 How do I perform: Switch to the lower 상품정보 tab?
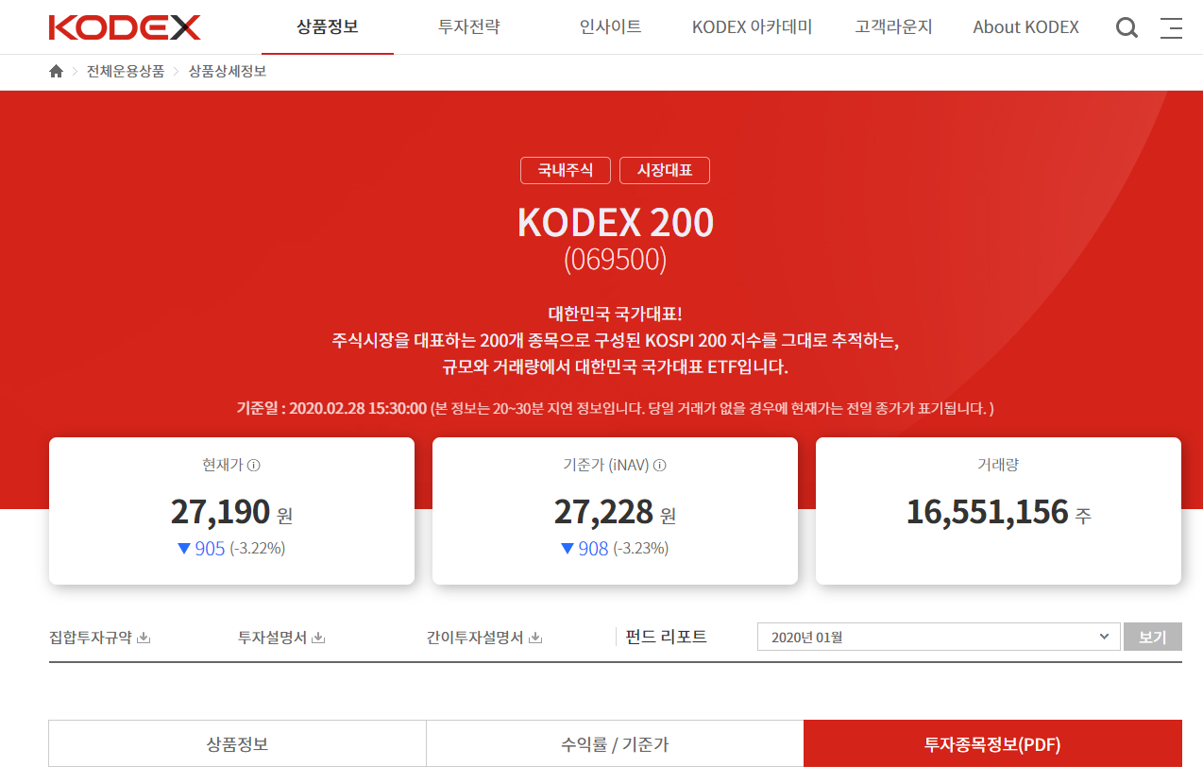[237, 744]
